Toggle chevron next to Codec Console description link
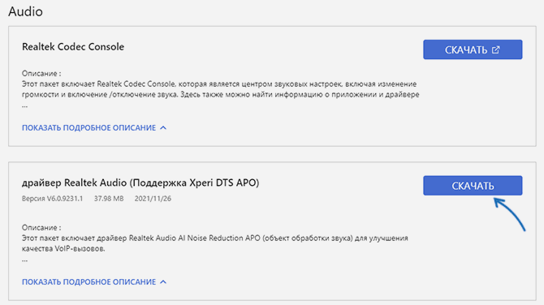 [x=163, y=128]
